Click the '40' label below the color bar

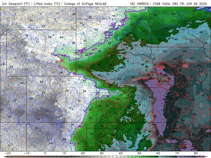(x=121, y=153)
